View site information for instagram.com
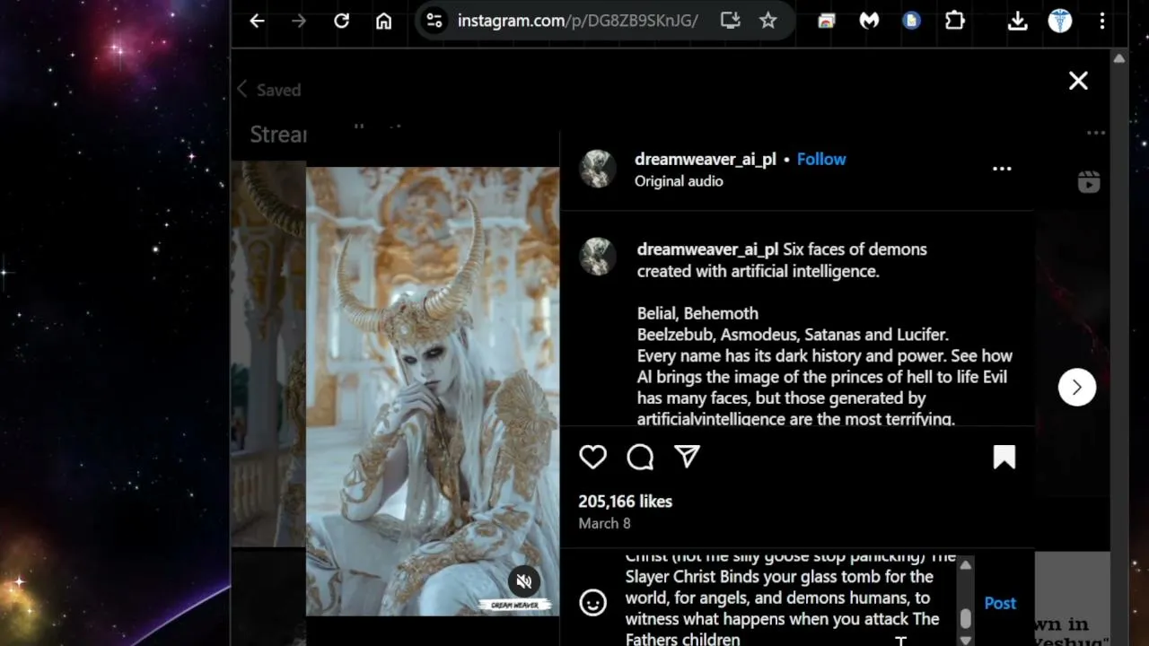The image size is (1149, 646). coord(434,21)
